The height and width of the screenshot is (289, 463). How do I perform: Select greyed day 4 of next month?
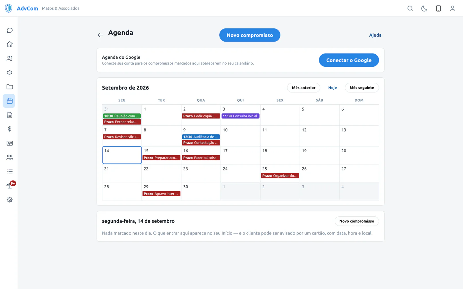tap(359, 191)
